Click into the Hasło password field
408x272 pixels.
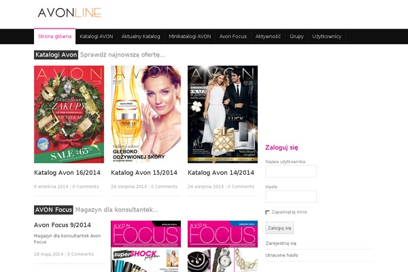pos(291,196)
